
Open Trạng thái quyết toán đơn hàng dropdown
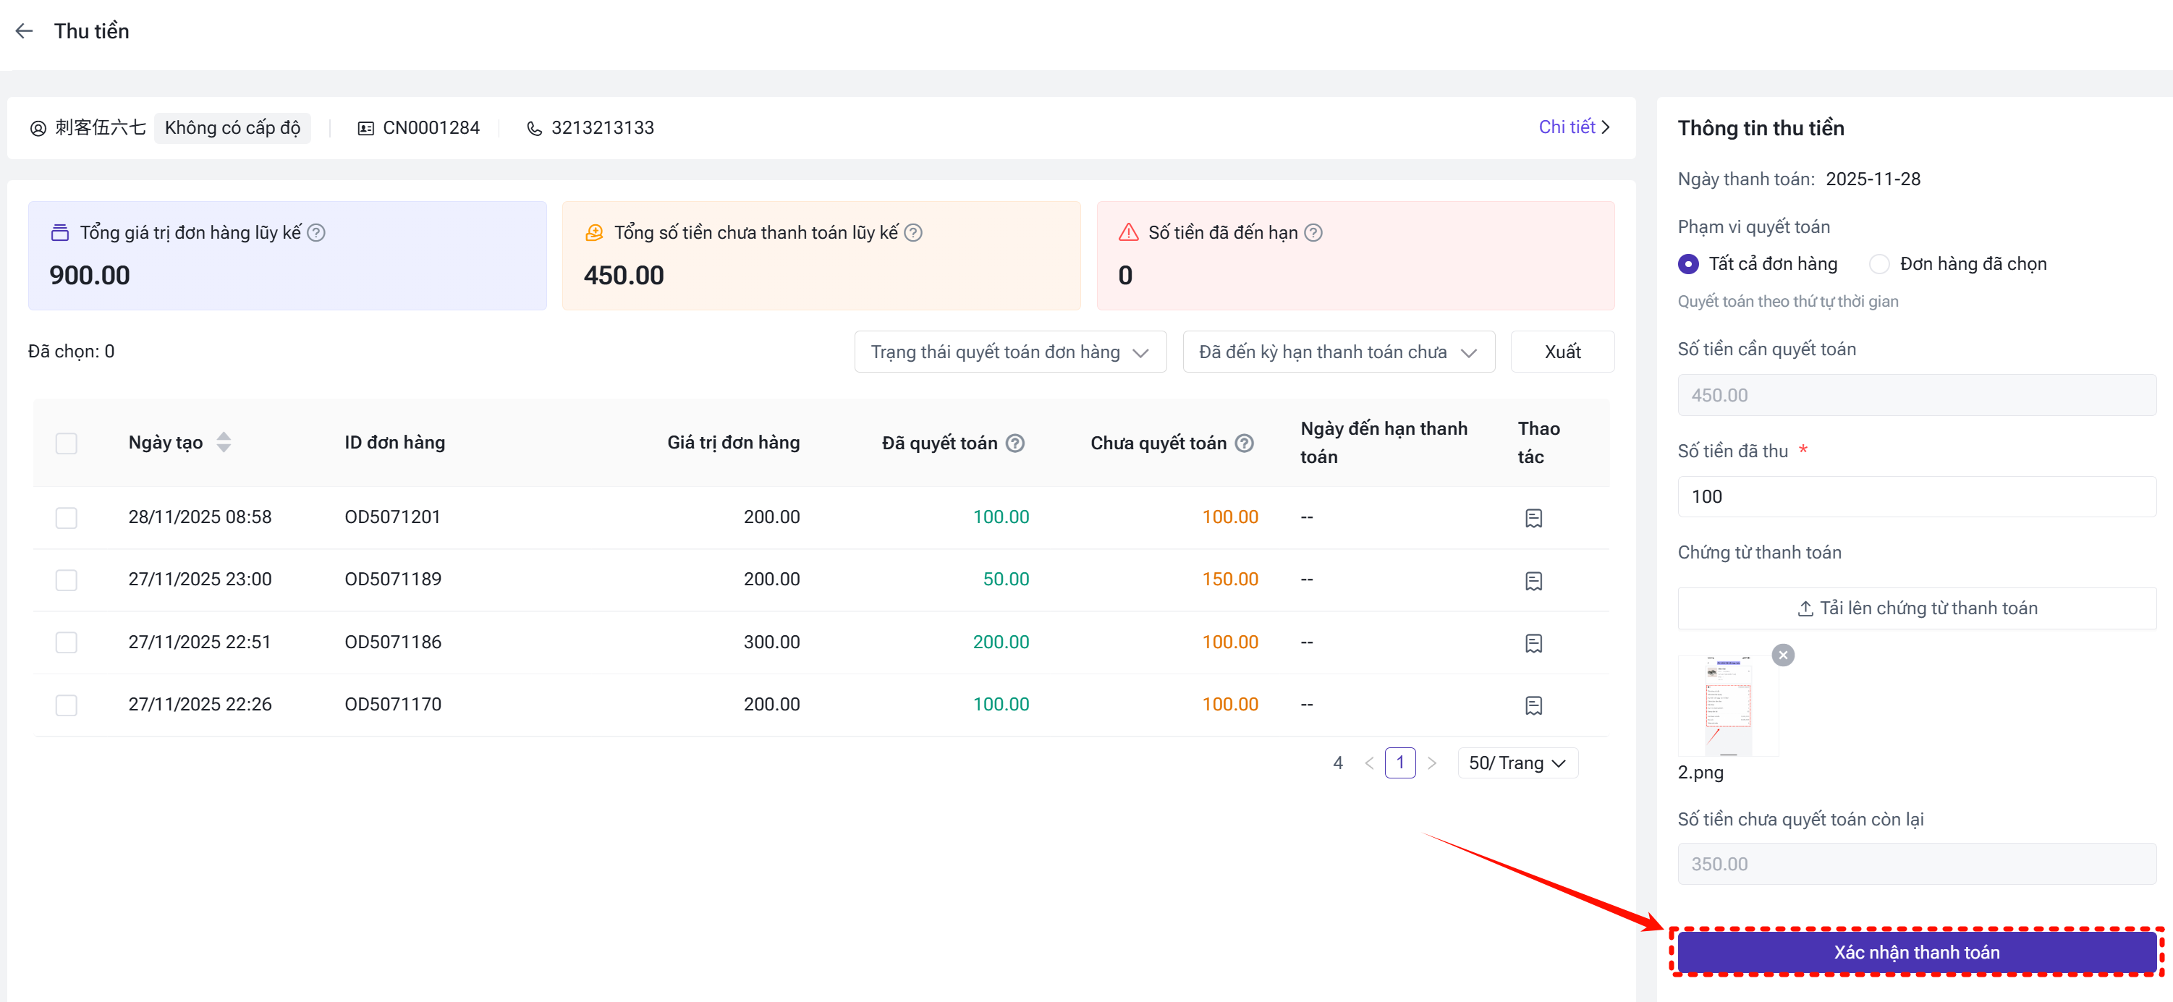click(1009, 352)
